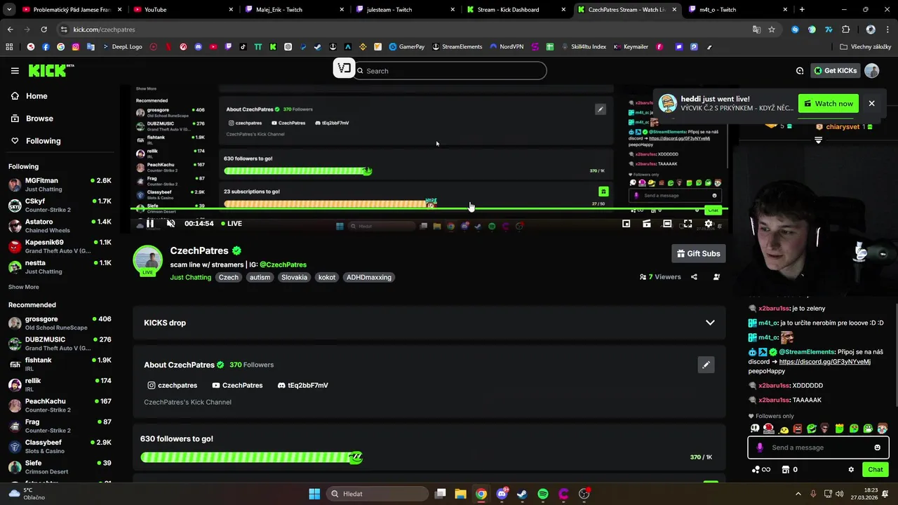898x505 pixels.
Task: Open the chat shop icon
Action: point(786,470)
